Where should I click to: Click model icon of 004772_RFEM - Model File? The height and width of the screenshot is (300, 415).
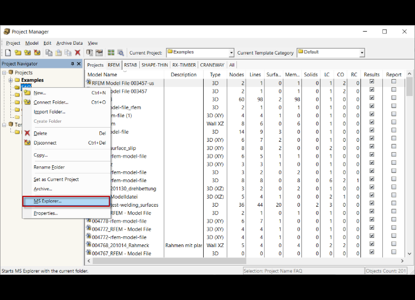(88, 229)
